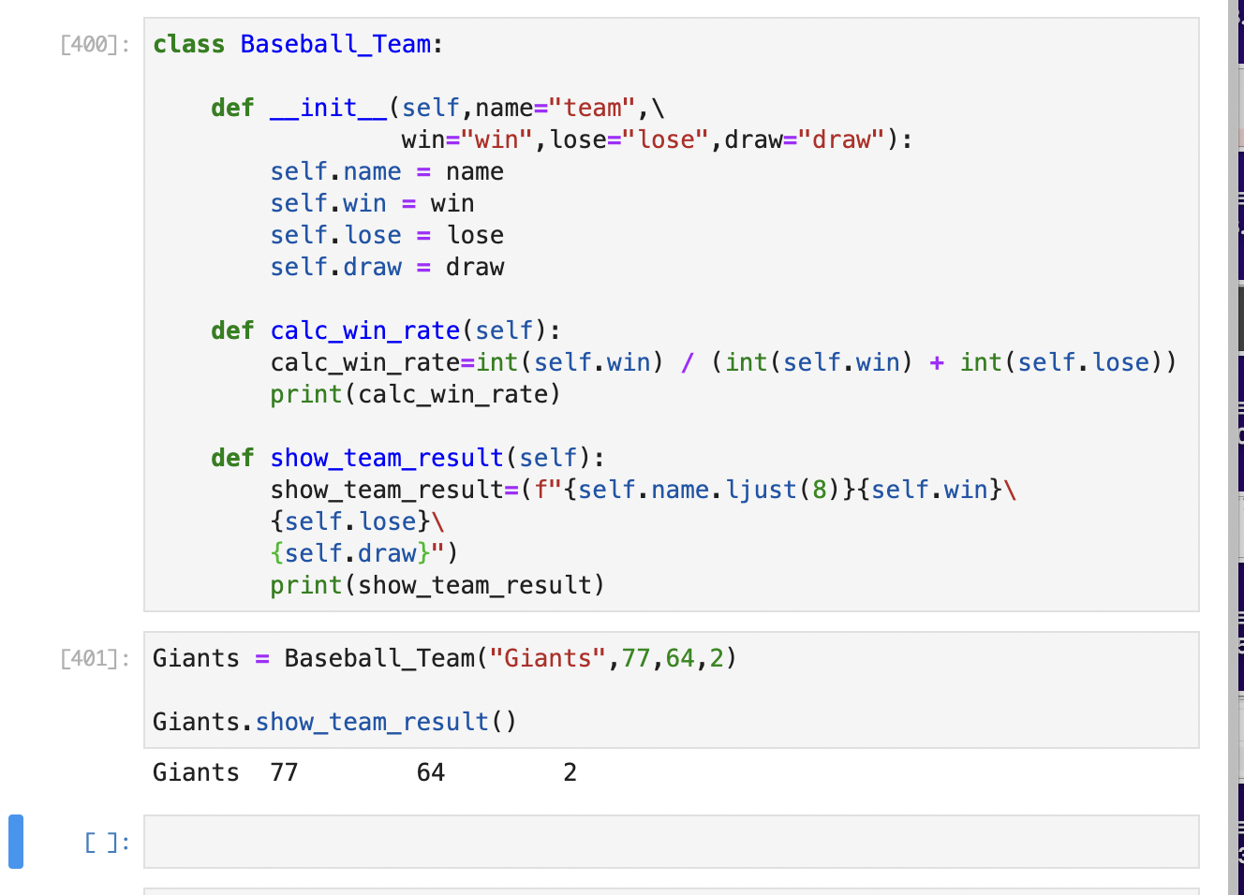
Task: Click the 'self.lose = lose' line
Action: click(x=387, y=235)
